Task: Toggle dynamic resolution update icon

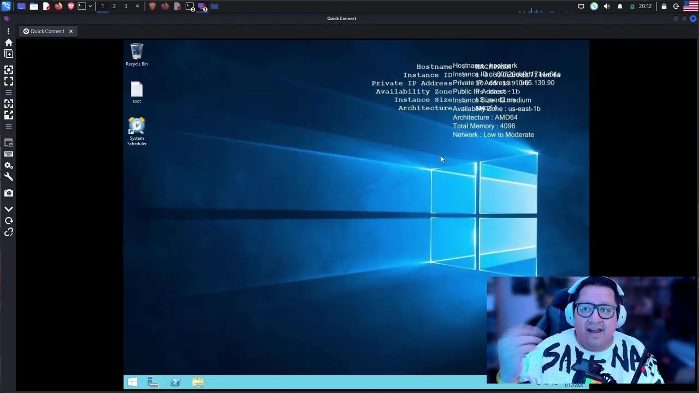Action: pos(9,103)
